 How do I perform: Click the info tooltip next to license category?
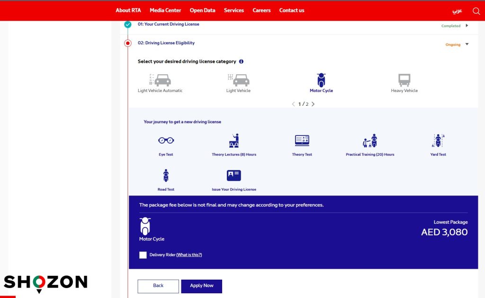tap(242, 61)
